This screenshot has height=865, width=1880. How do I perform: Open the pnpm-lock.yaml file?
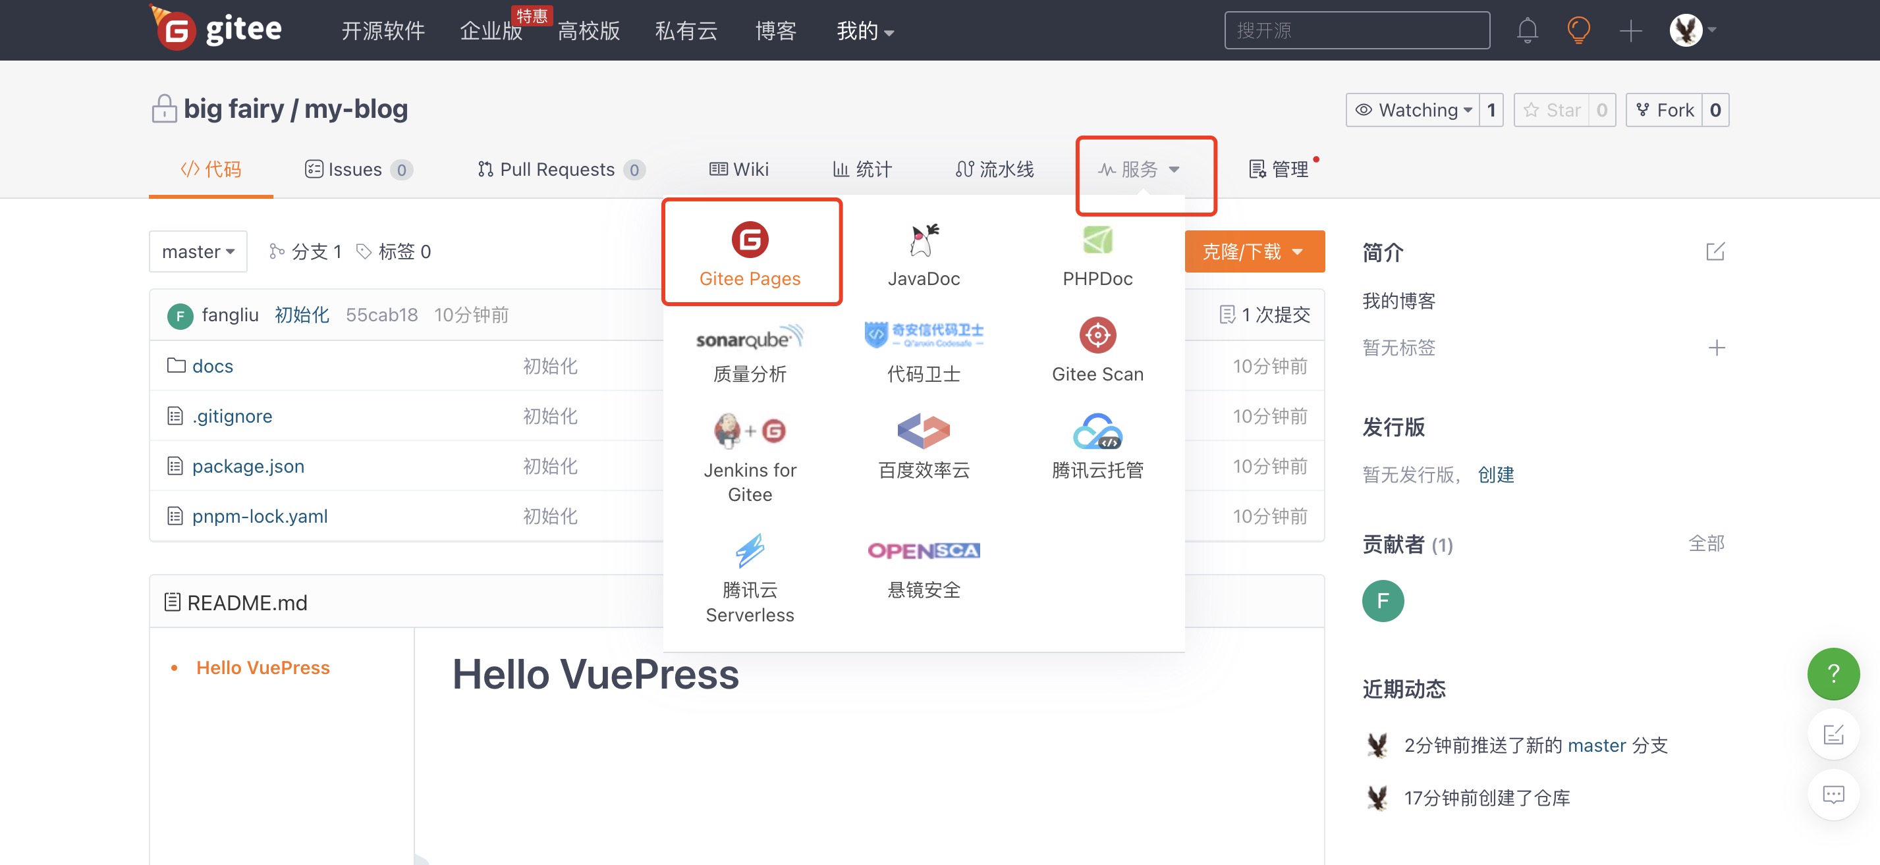click(x=260, y=515)
